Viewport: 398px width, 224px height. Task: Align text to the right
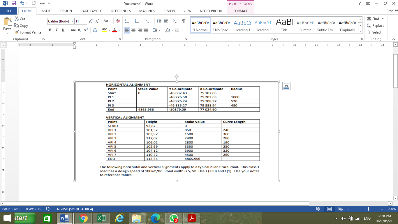click(140, 30)
